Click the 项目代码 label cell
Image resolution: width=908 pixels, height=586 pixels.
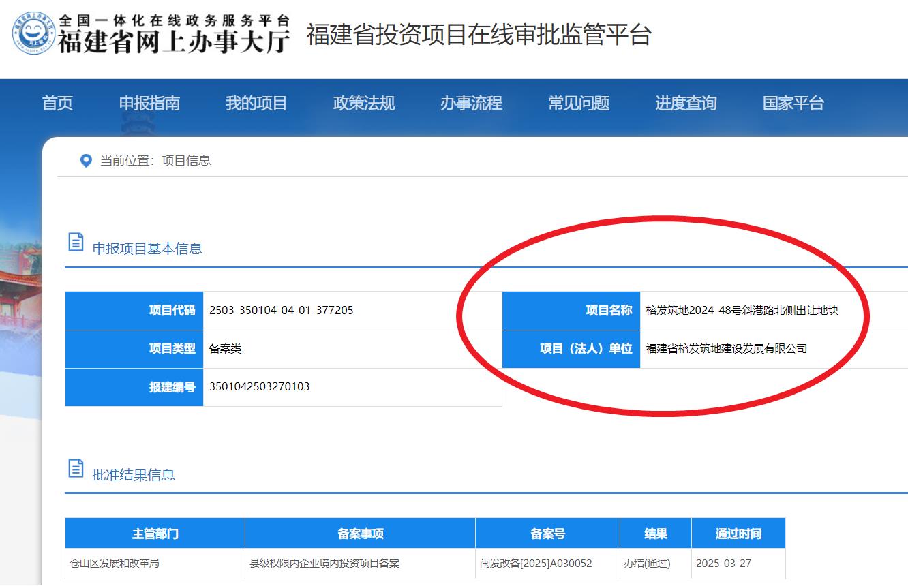tap(134, 311)
